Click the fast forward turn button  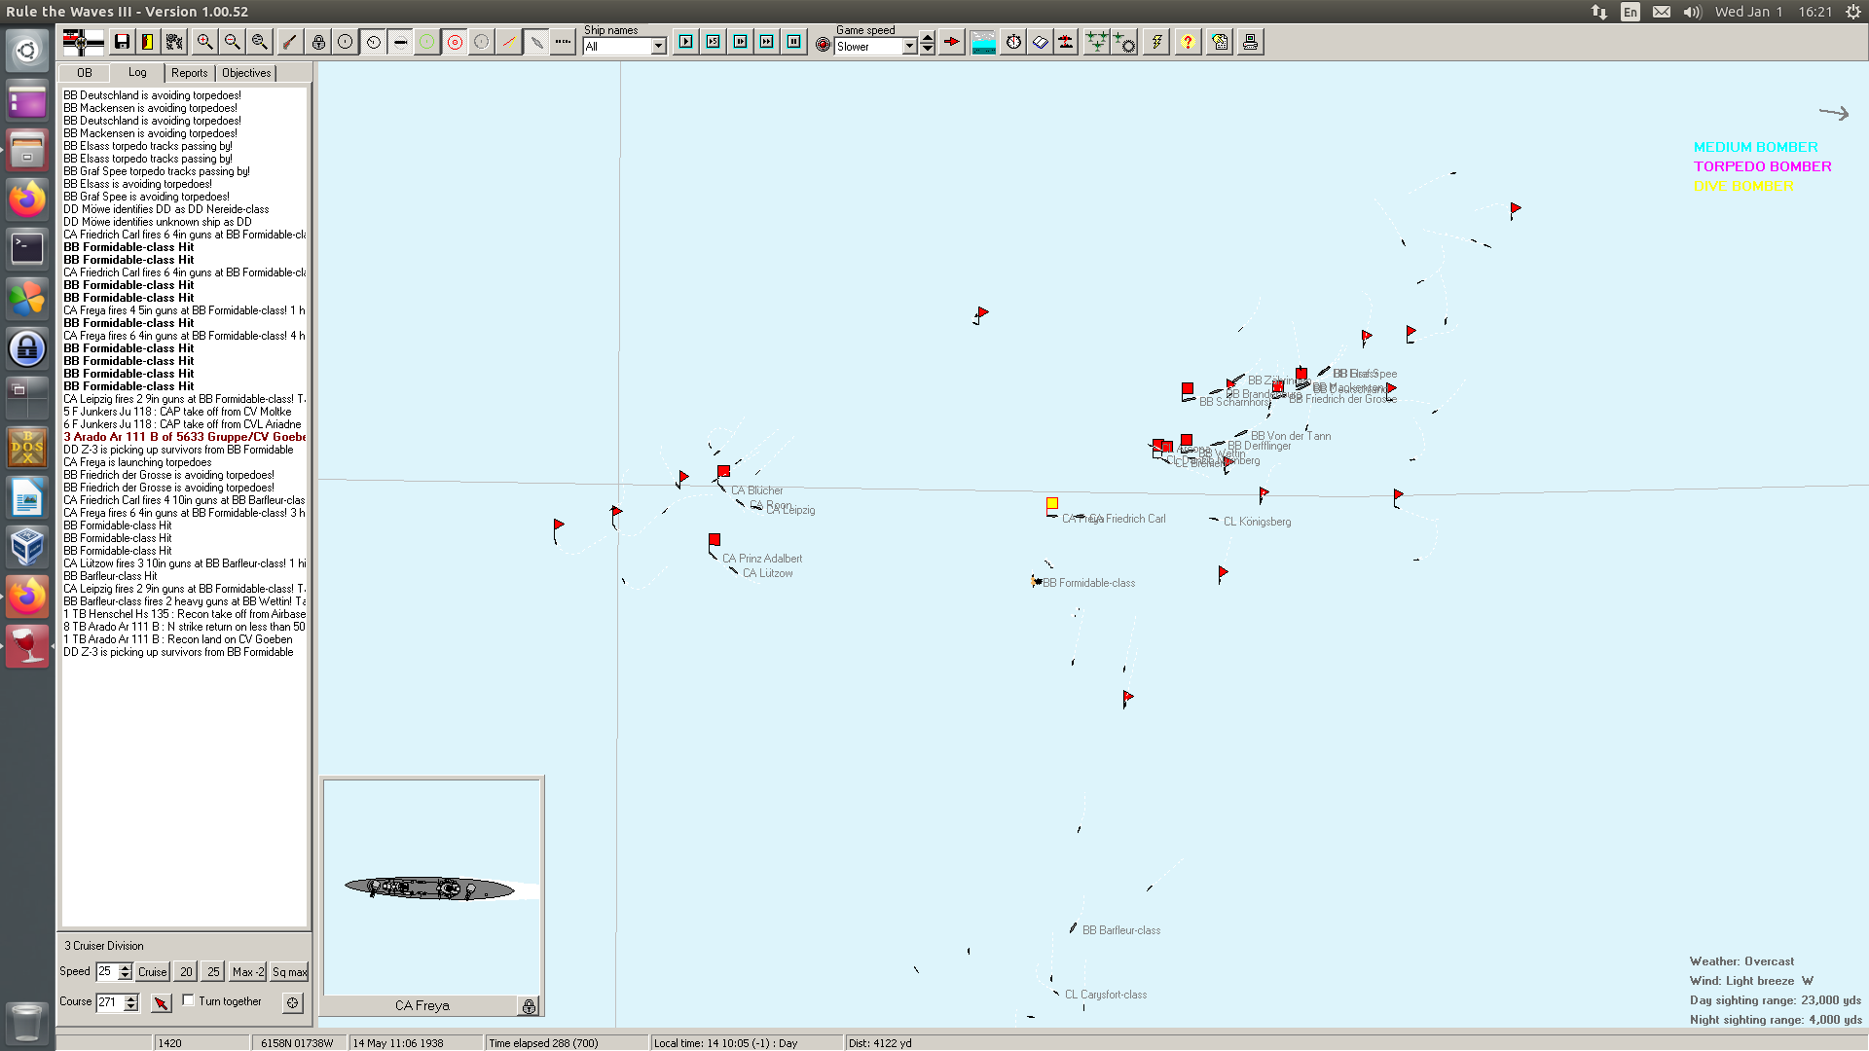(767, 42)
